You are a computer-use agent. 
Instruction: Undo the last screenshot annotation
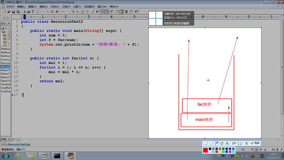(x=234, y=144)
